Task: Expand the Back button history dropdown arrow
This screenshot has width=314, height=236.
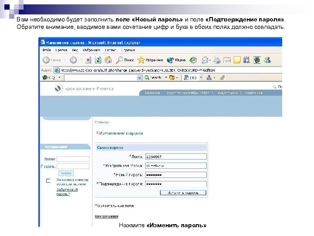Action: point(65,60)
